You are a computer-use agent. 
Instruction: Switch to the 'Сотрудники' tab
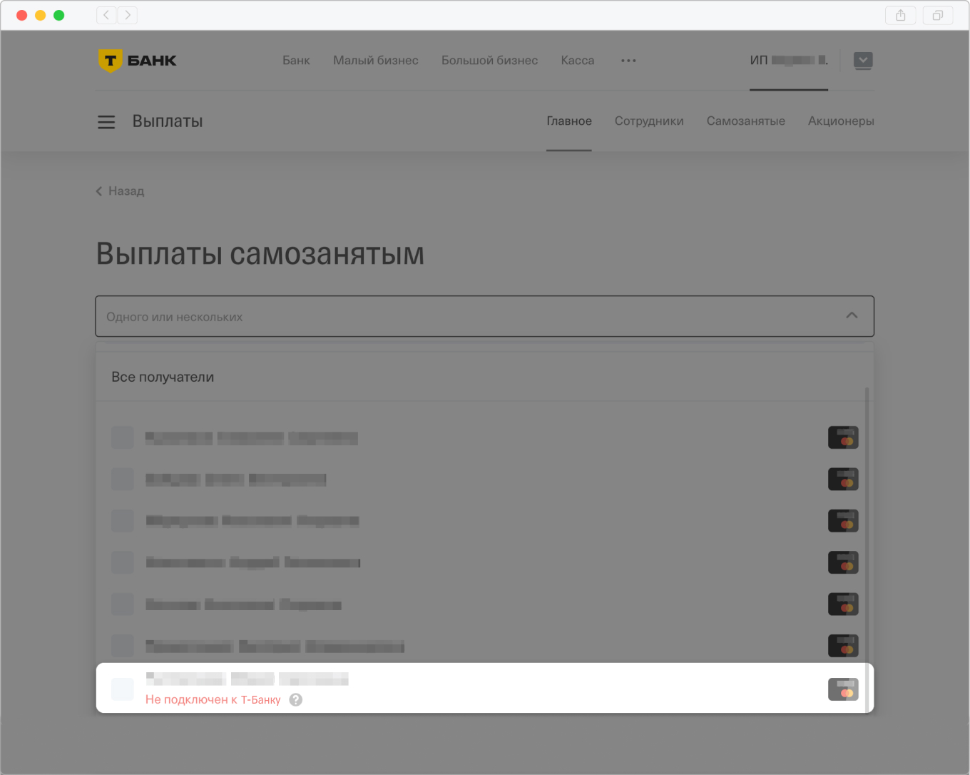(649, 121)
